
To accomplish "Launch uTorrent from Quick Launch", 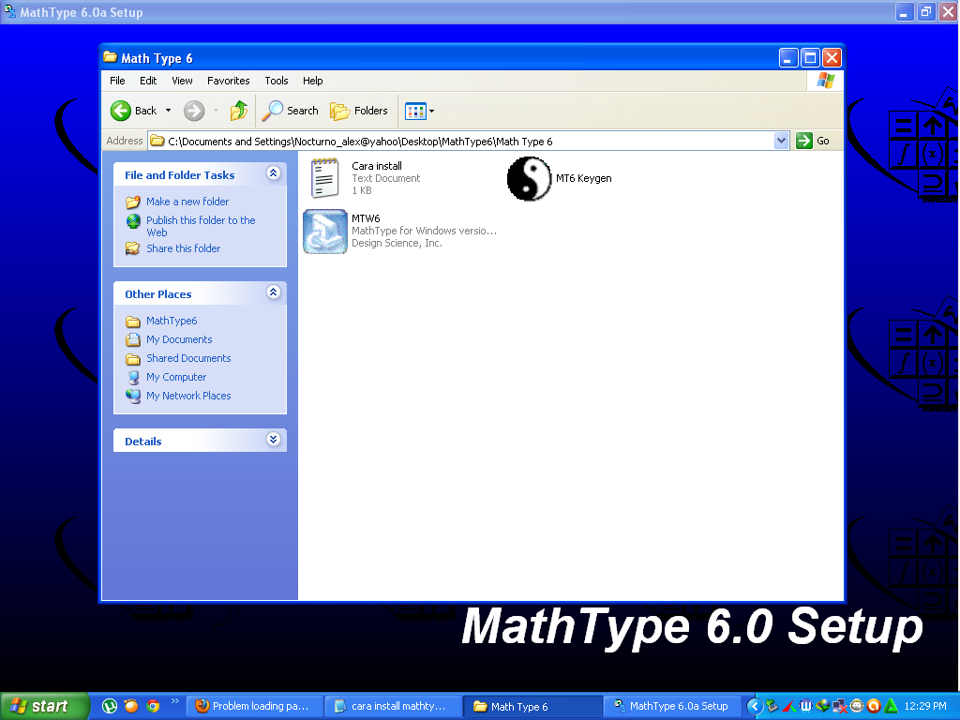I will coord(110,706).
